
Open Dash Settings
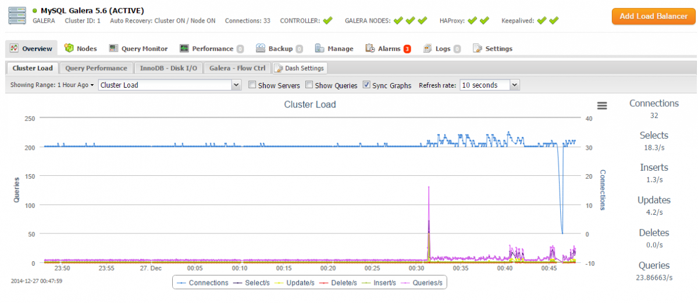300,68
